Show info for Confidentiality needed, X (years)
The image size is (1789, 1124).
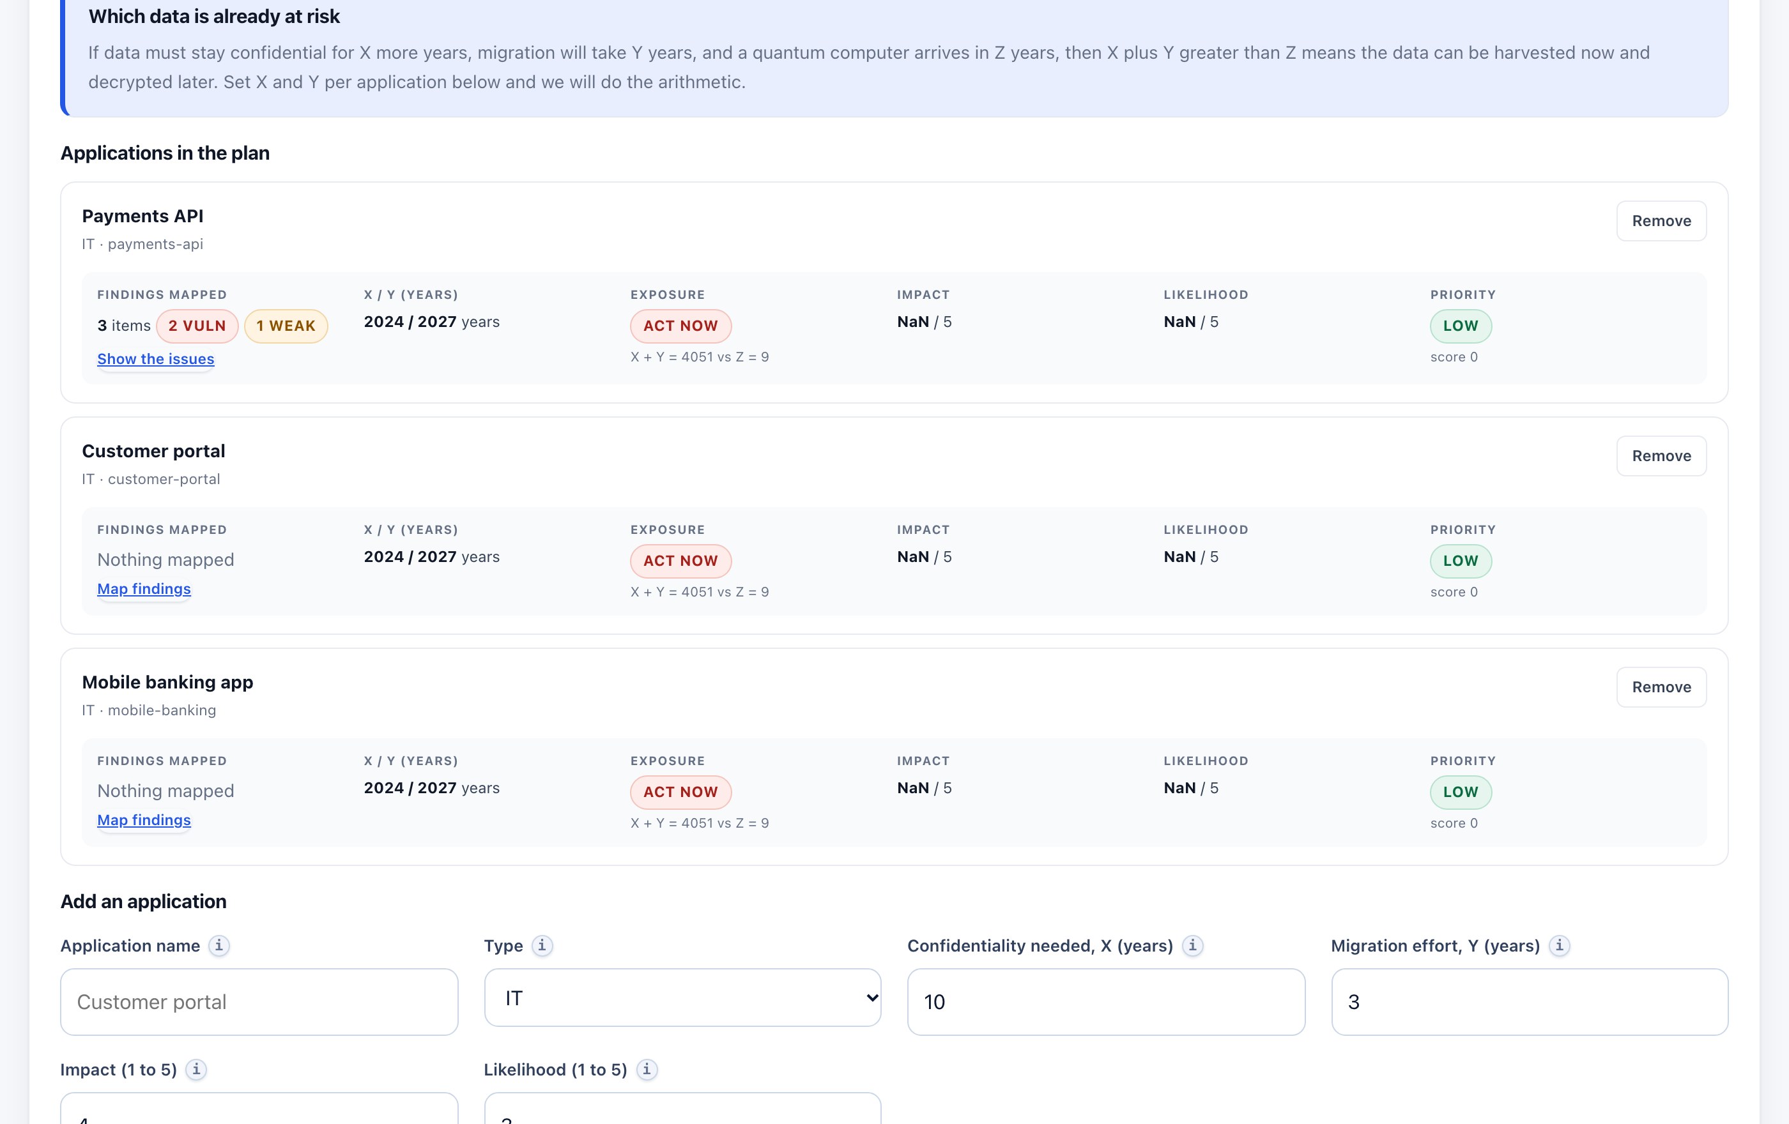coord(1192,945)
